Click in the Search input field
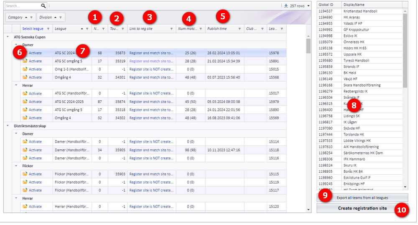The height and width of the screenshot is (225, 418). [x=23, y=6]
